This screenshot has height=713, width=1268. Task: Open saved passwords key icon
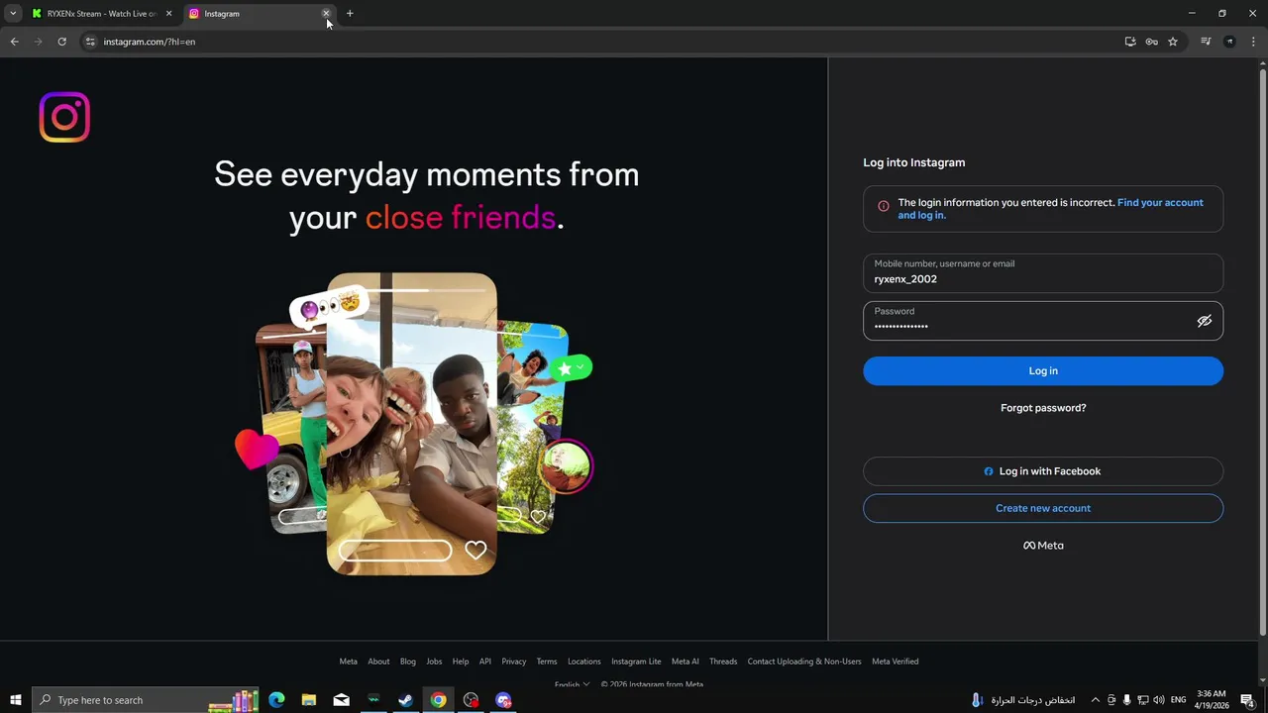[1151, 42]
